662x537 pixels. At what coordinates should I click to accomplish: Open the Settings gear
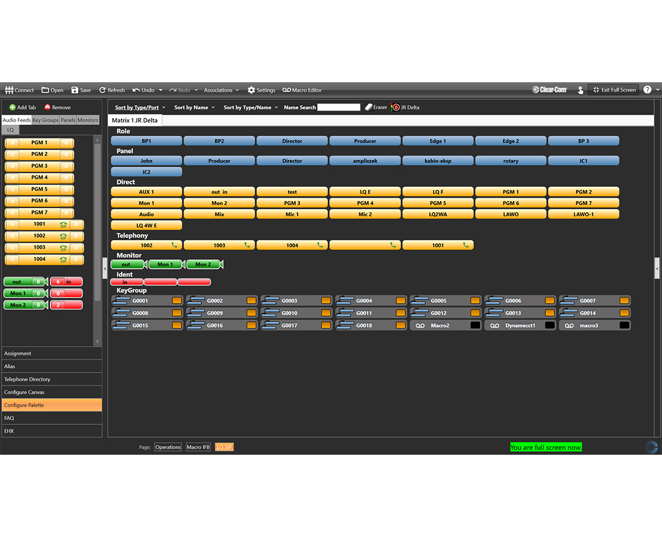click(x=251, y=90)
